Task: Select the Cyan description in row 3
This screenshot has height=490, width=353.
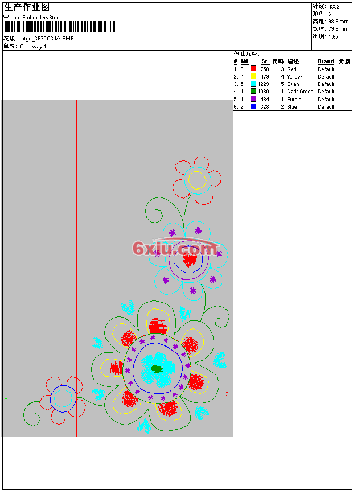Action: point(293,84)
